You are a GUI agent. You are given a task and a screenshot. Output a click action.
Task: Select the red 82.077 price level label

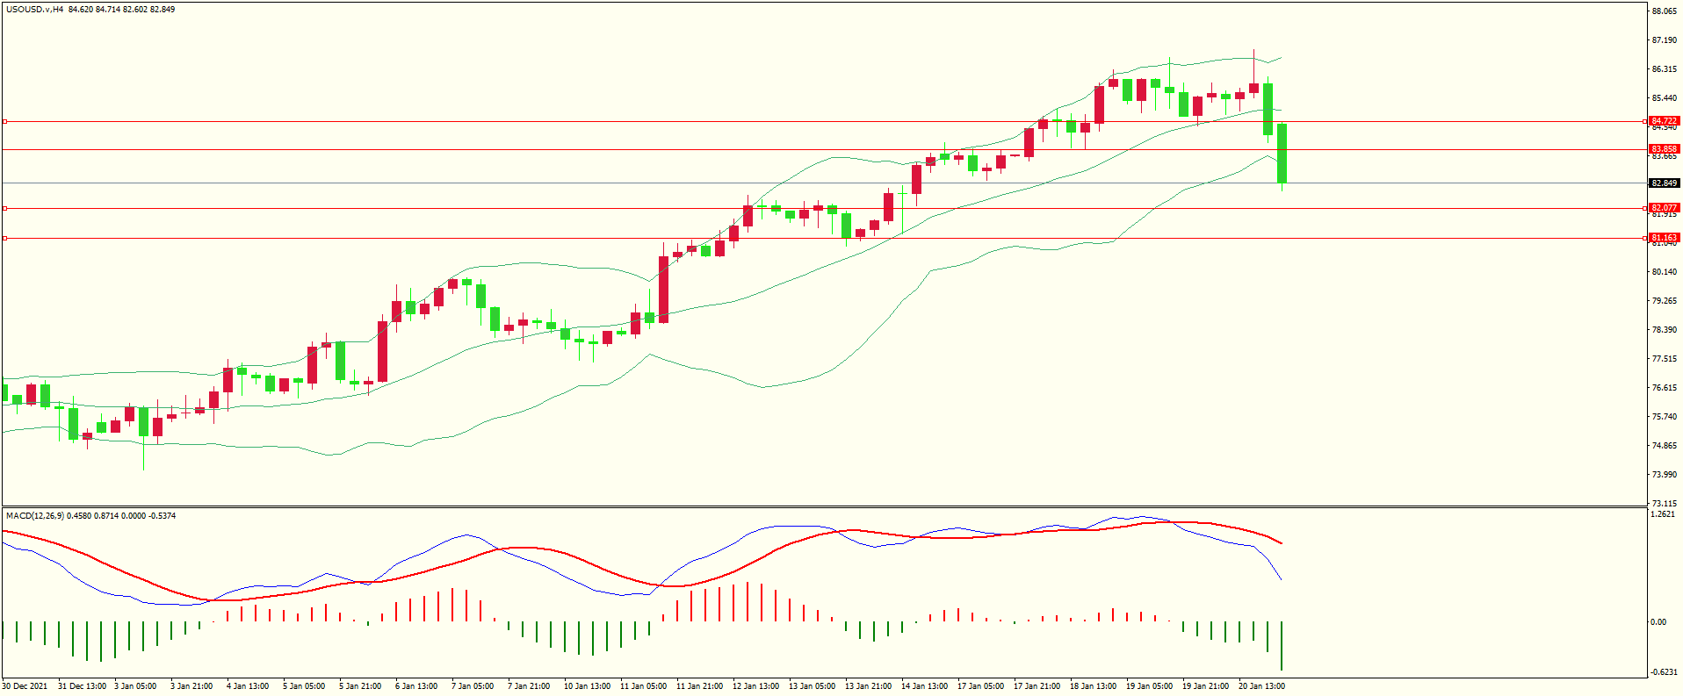[x=1665, y=208]
